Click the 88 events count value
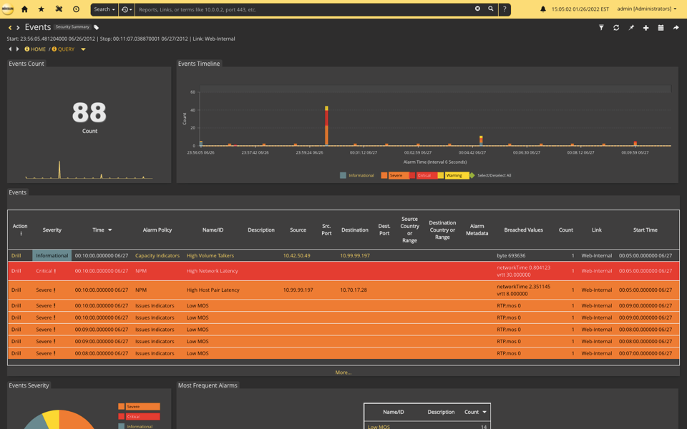Viewport: 687px width, 429px height. tap(89, 112)
